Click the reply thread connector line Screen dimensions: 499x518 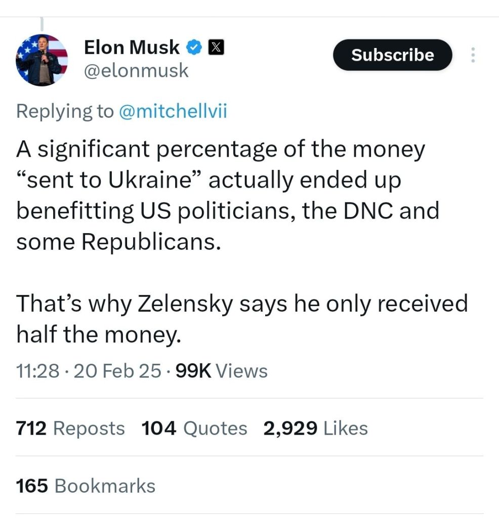(42, 23)
